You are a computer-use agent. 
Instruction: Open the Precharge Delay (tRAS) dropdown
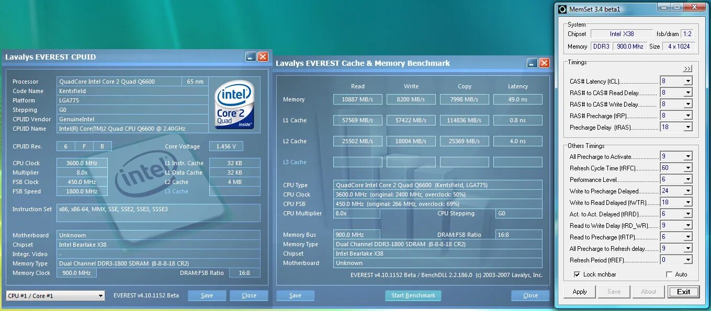coord(688,128)
